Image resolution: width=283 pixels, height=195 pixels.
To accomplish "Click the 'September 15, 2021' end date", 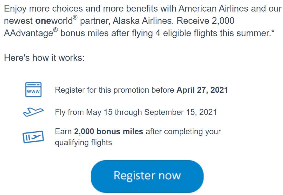I will [180, 112].
